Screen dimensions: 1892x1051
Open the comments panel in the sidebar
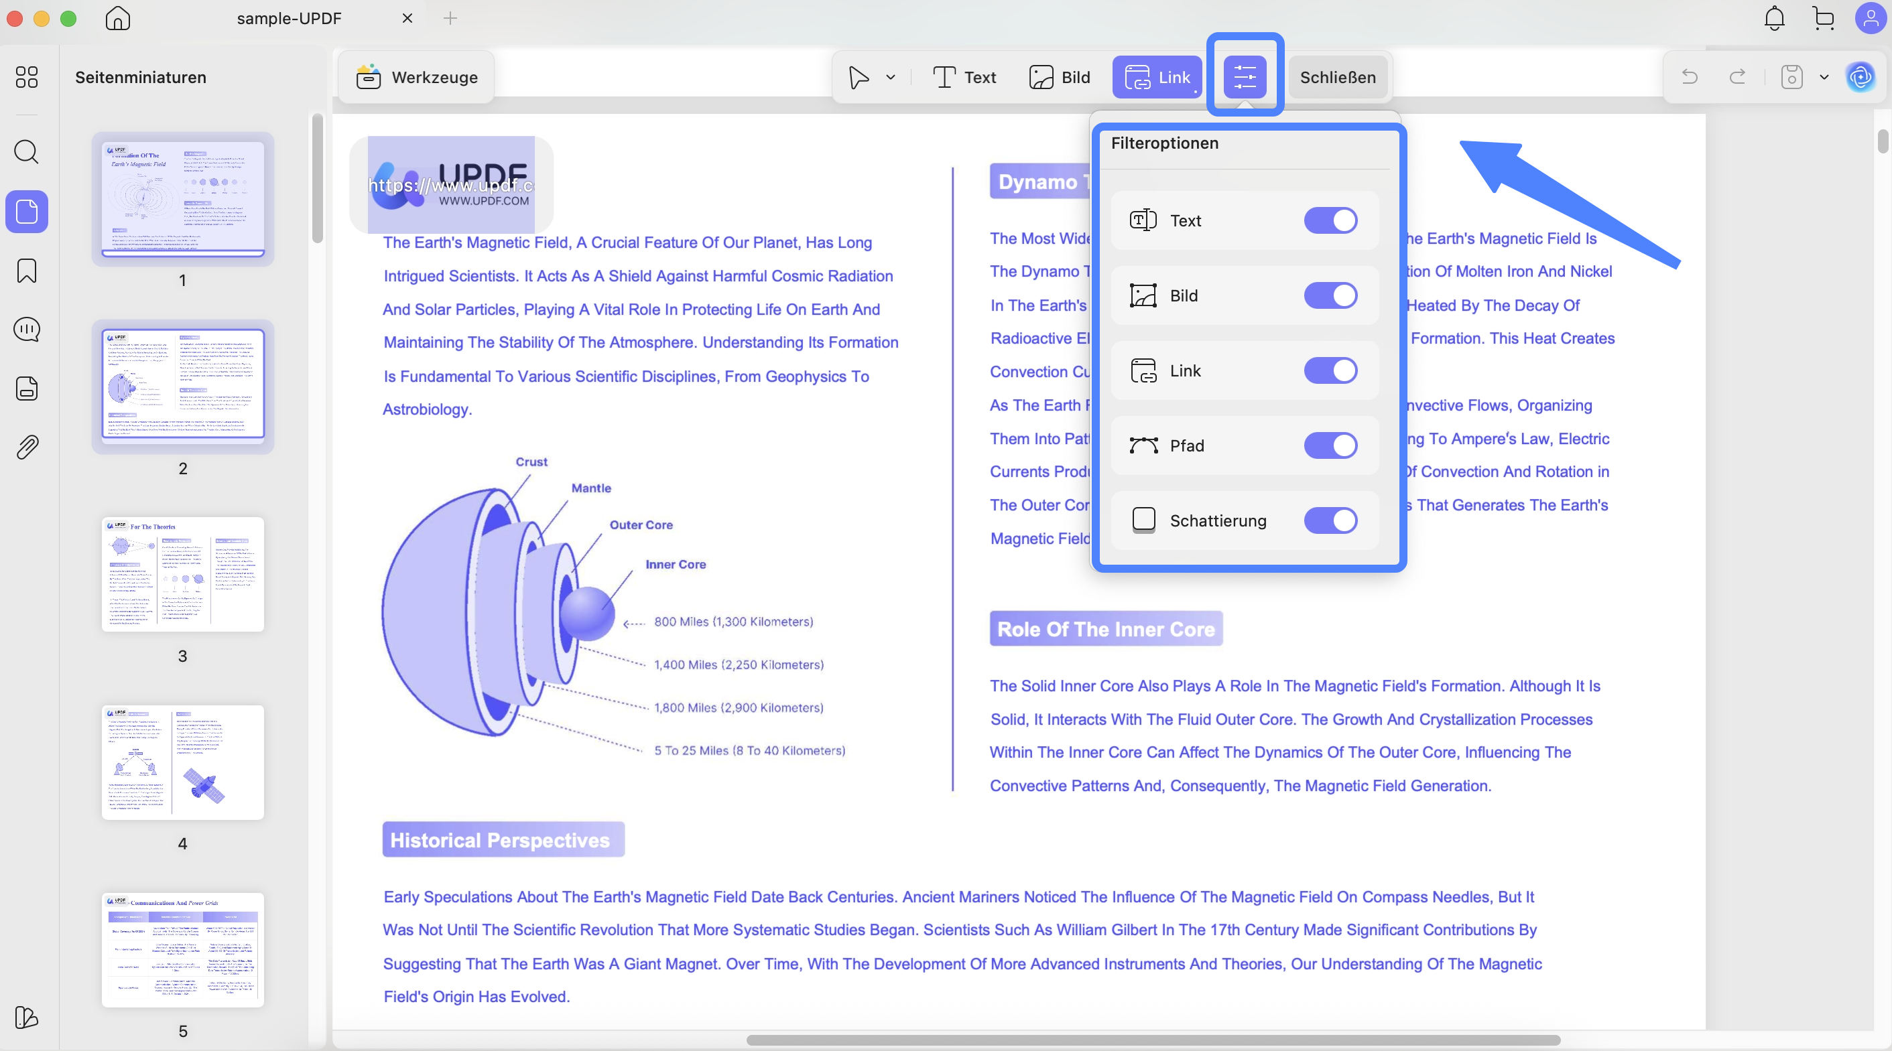click(x=26, y=330)
